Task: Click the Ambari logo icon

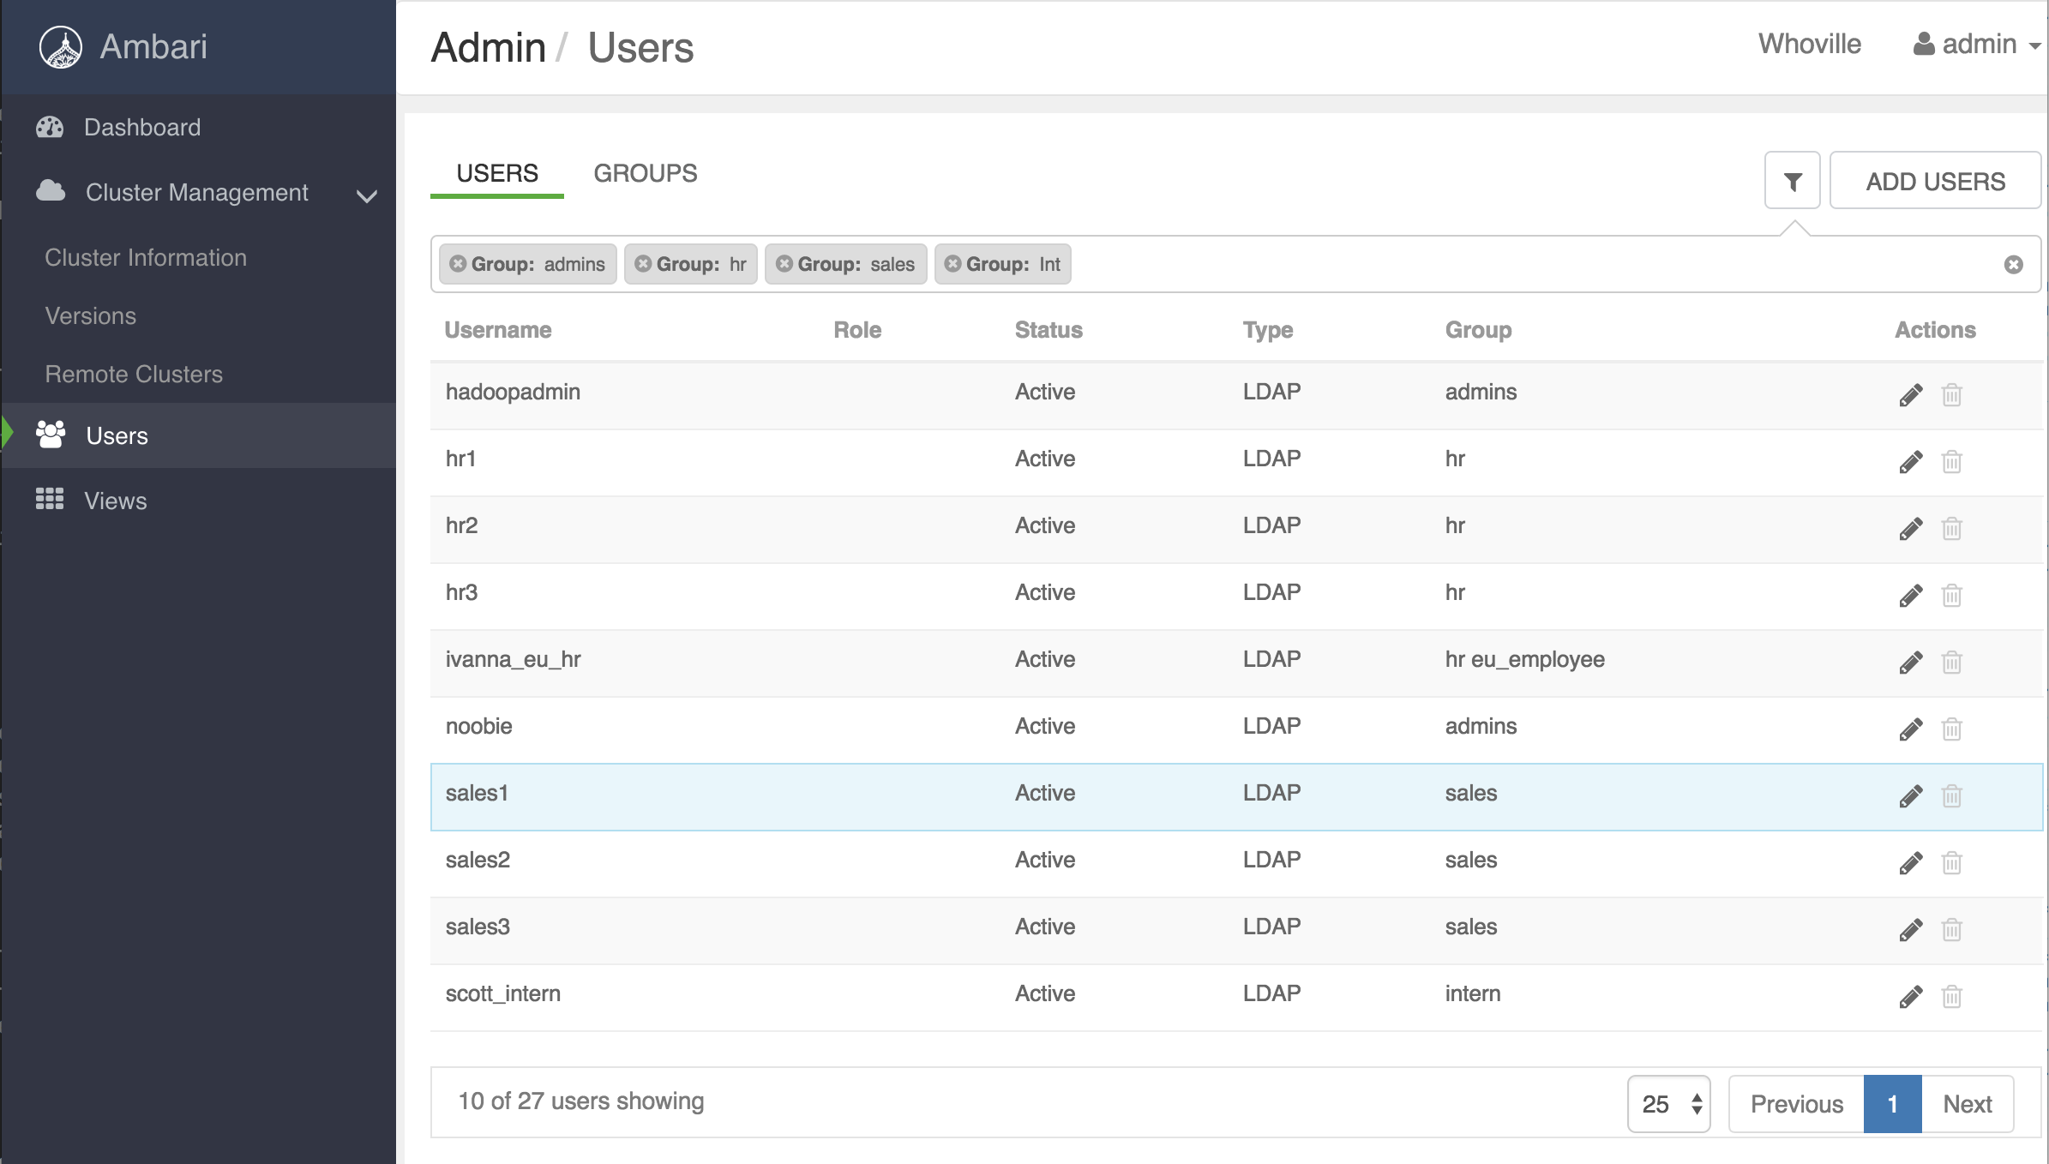Action: click(x=61, y=47)
